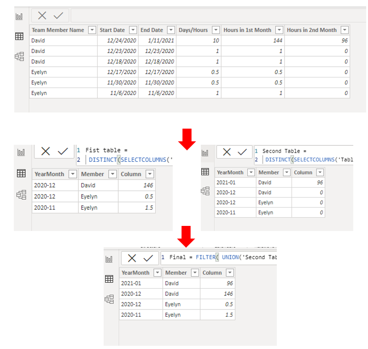The height and width of the screenshot is (349, 368).
Task: Commit the Fist table formula
Action: (63, 151)
